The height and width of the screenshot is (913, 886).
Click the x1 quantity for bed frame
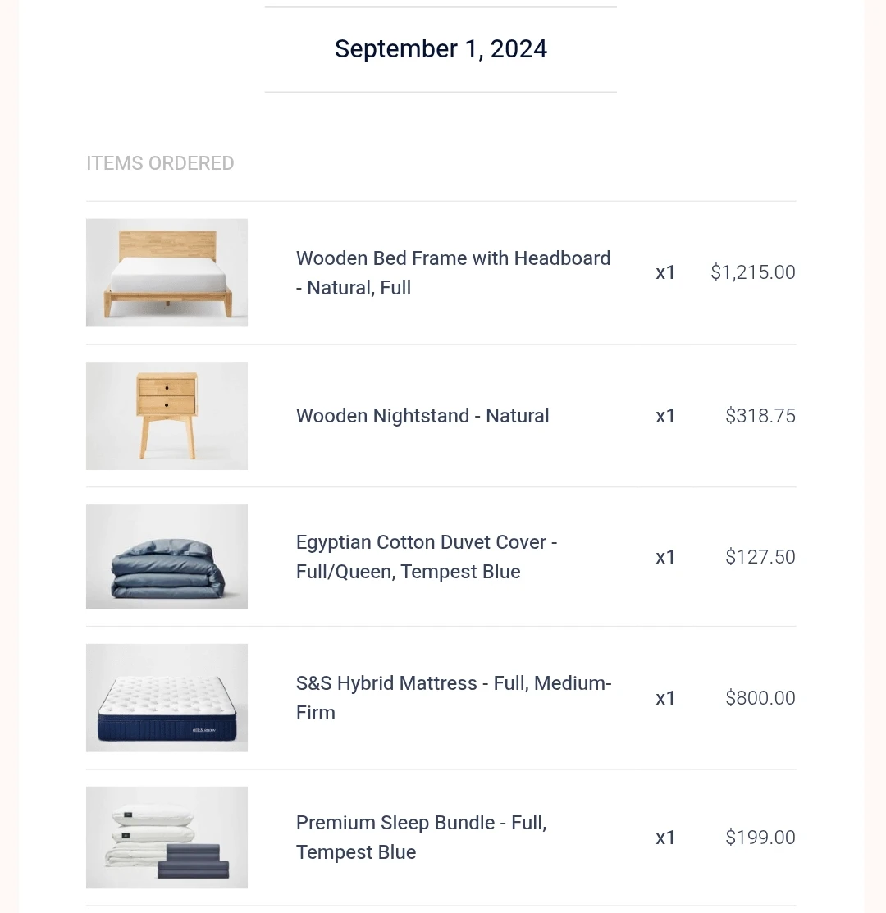point(665,272)
